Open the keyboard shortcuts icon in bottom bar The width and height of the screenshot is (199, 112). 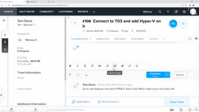click(x=172, y=110)
